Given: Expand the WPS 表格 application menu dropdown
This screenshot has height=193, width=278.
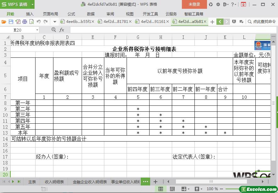Looking at the screenshot, I should coord(32,4).
